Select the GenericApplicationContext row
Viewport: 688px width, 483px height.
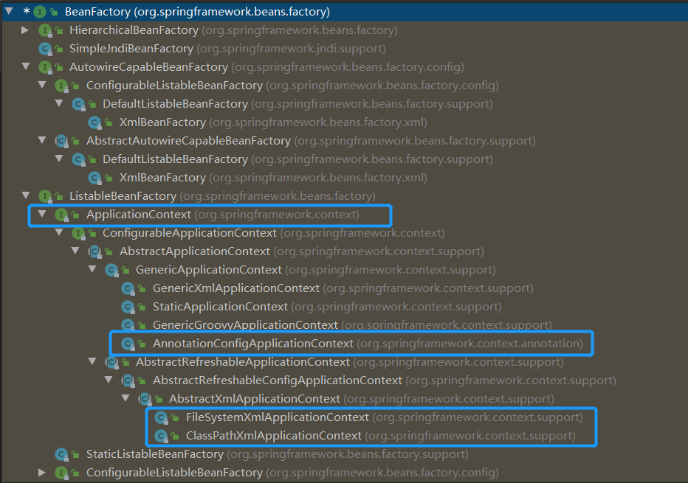click(316, 270)
